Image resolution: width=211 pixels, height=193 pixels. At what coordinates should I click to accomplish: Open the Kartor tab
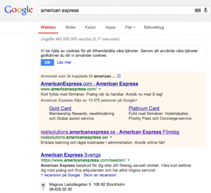click(90, 28)
